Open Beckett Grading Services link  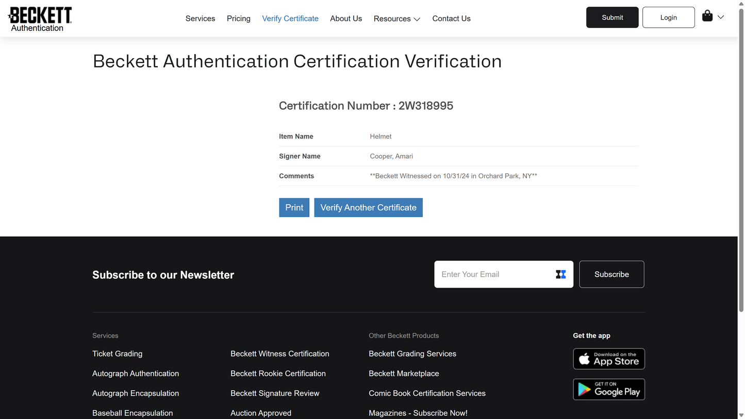pyautogui.click(x=412, y=354)
